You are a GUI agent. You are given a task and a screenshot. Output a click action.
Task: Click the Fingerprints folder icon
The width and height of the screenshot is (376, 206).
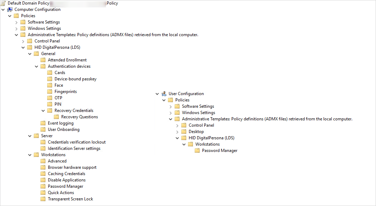pos(50,92)
